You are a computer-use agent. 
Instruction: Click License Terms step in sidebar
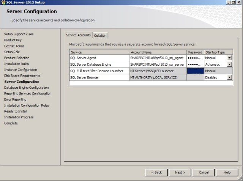click(14, 46)
